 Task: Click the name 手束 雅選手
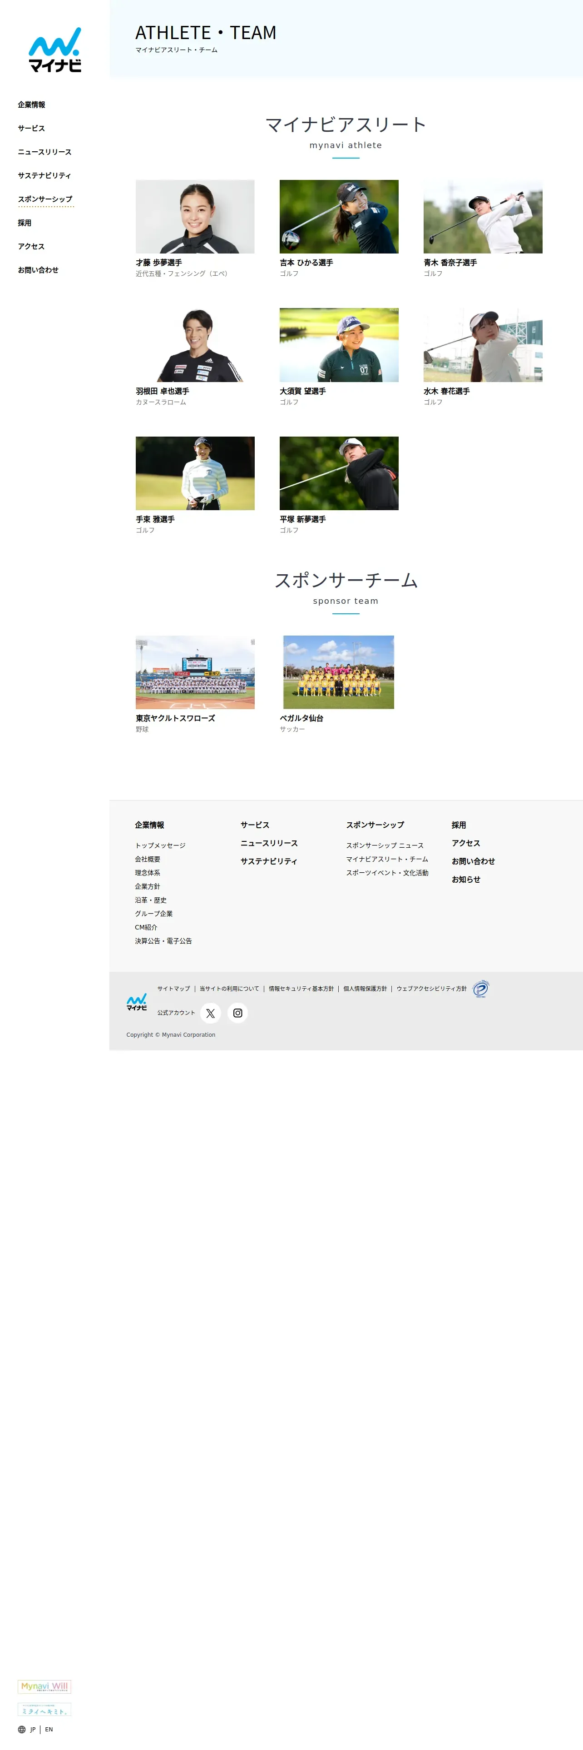coord(155,520)
